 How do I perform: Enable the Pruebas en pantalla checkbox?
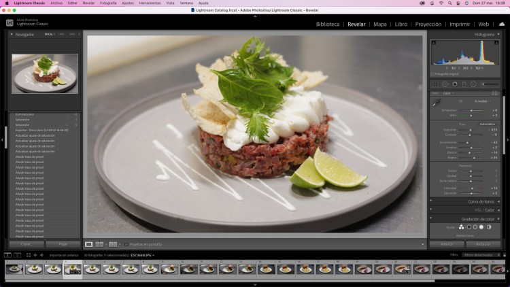tap(126, 244)
